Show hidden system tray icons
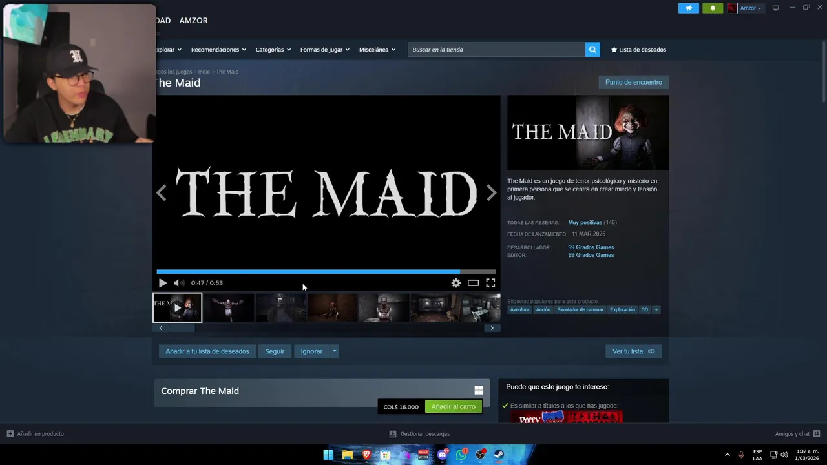This screenshot has height=465, width=827. tap(728, 455)
